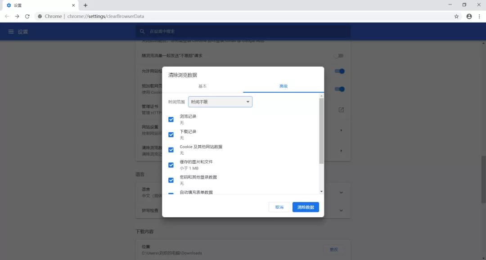Uncheck the 缓存的图片和文件 checkbox
The image size is (486, 260).
[171, 165]
